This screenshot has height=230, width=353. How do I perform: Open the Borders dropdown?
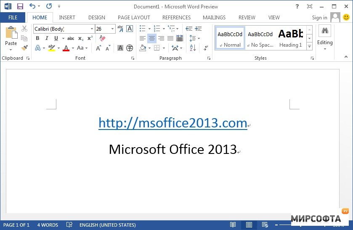click(164, 48)
